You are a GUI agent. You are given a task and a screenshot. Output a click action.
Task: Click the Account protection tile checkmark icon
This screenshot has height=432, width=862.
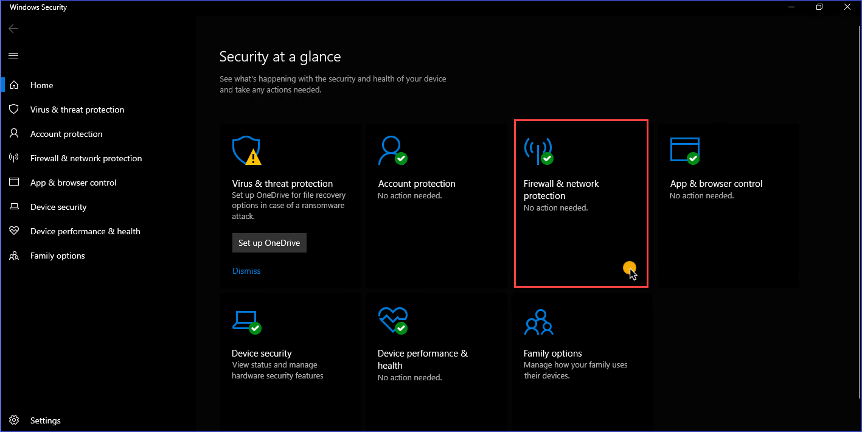(400, 158)
